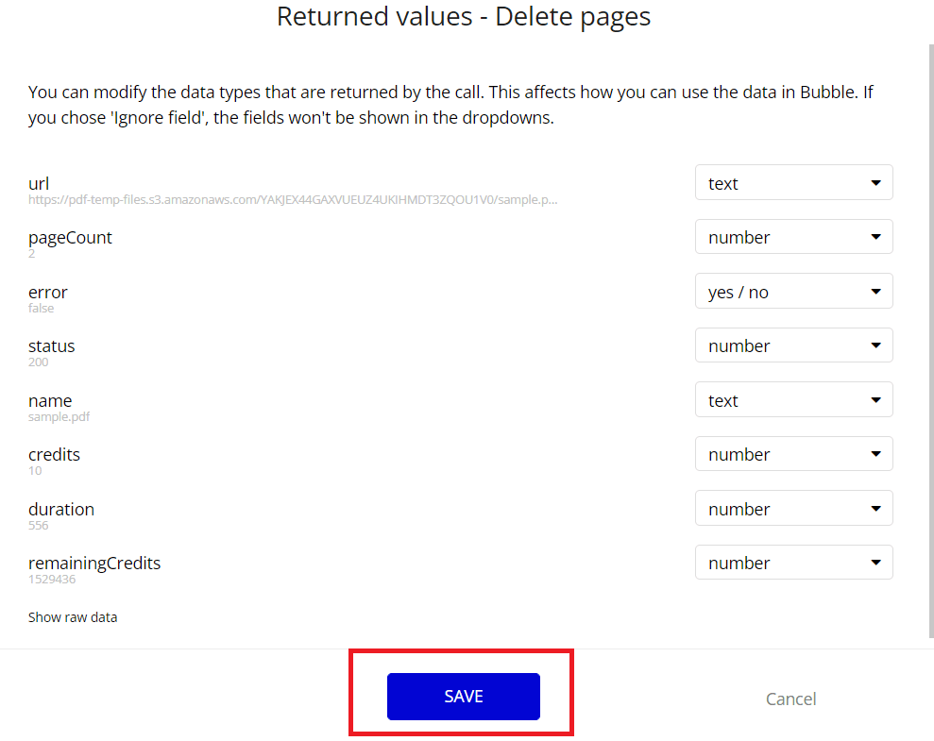Select the pageCount field label
Screen dimensions: 934x741
point(70,238)
